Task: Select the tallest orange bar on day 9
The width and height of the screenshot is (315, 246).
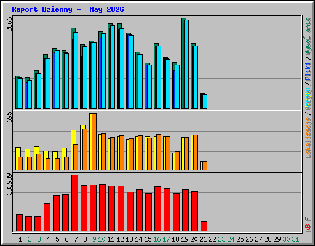Action: click(94, 141)
